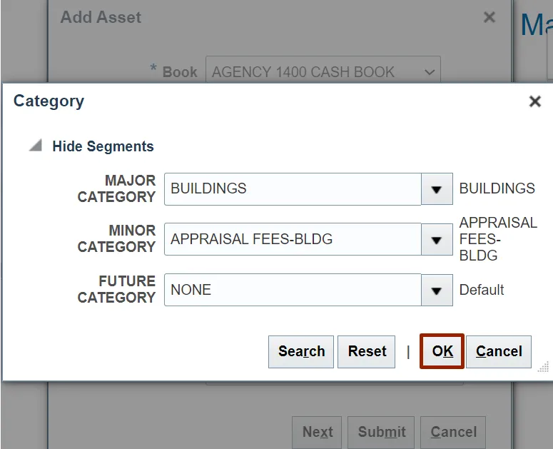Open the MINOR CATEGORY dropdown arrow
Image resolution: width=553 pixels, height=449 pixels.
(437, 240)
